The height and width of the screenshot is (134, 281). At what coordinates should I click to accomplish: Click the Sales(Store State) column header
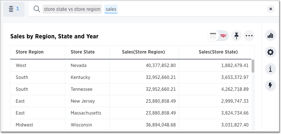coord(218,52)
